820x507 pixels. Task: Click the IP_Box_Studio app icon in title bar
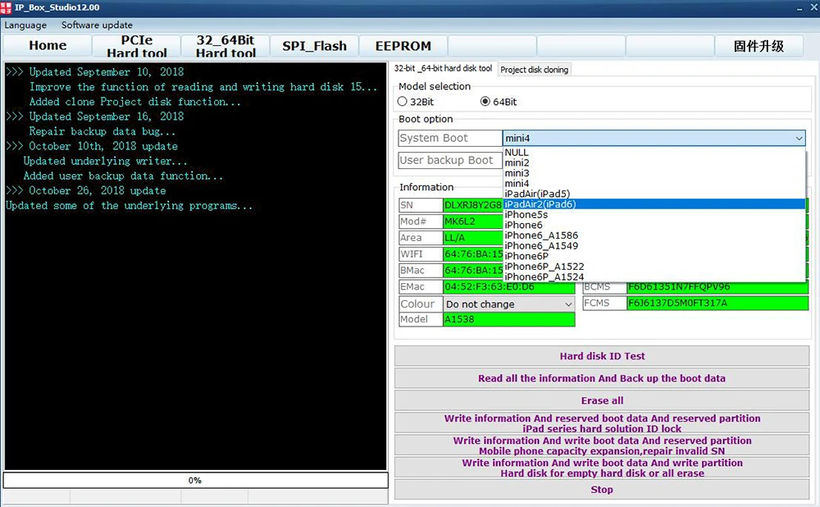tap(7, 7)
